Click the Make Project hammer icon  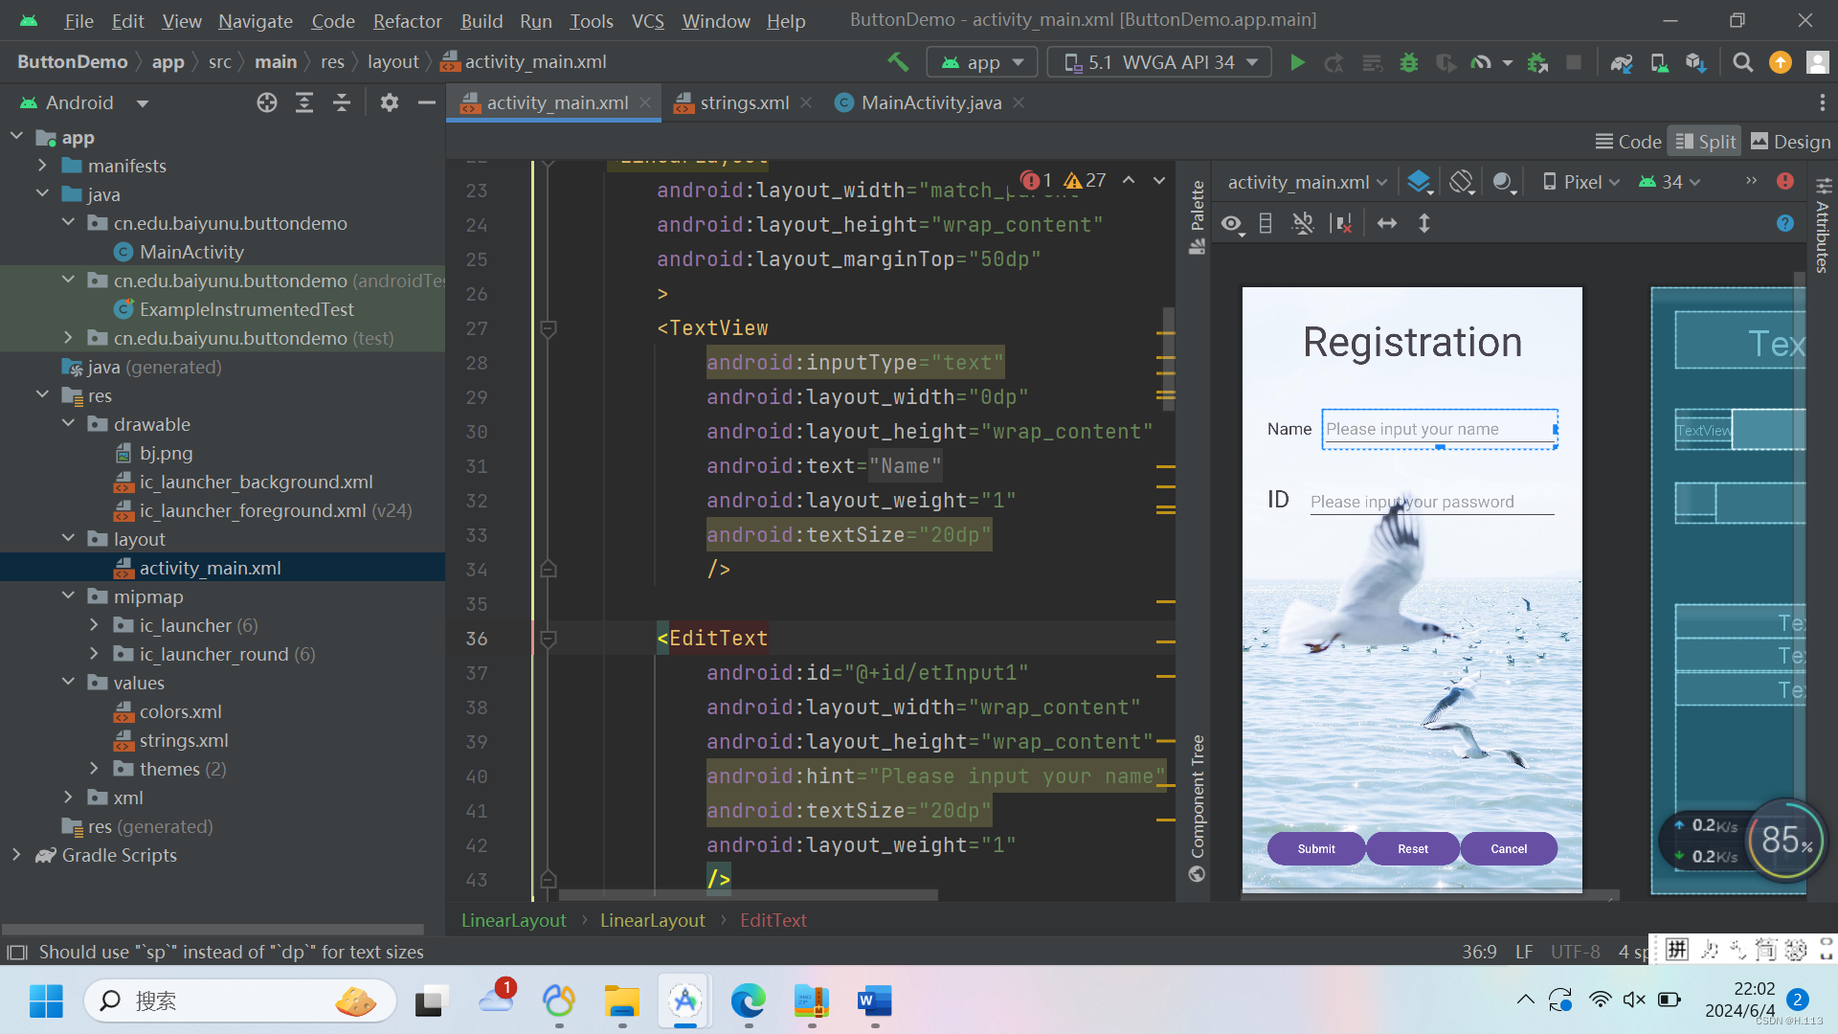pos(898,62)
